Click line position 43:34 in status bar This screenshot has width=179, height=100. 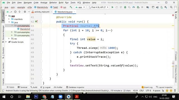135,91
